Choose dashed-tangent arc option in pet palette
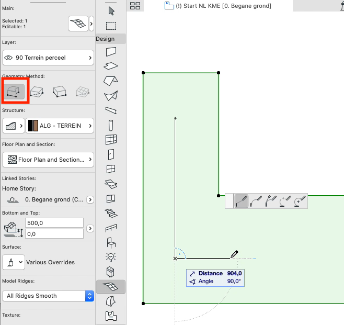This screenshot has width=344, height=325. point(271,201)
